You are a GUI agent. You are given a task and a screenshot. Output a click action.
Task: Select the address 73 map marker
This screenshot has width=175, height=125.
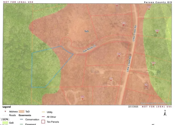click(x=111, y=79)
